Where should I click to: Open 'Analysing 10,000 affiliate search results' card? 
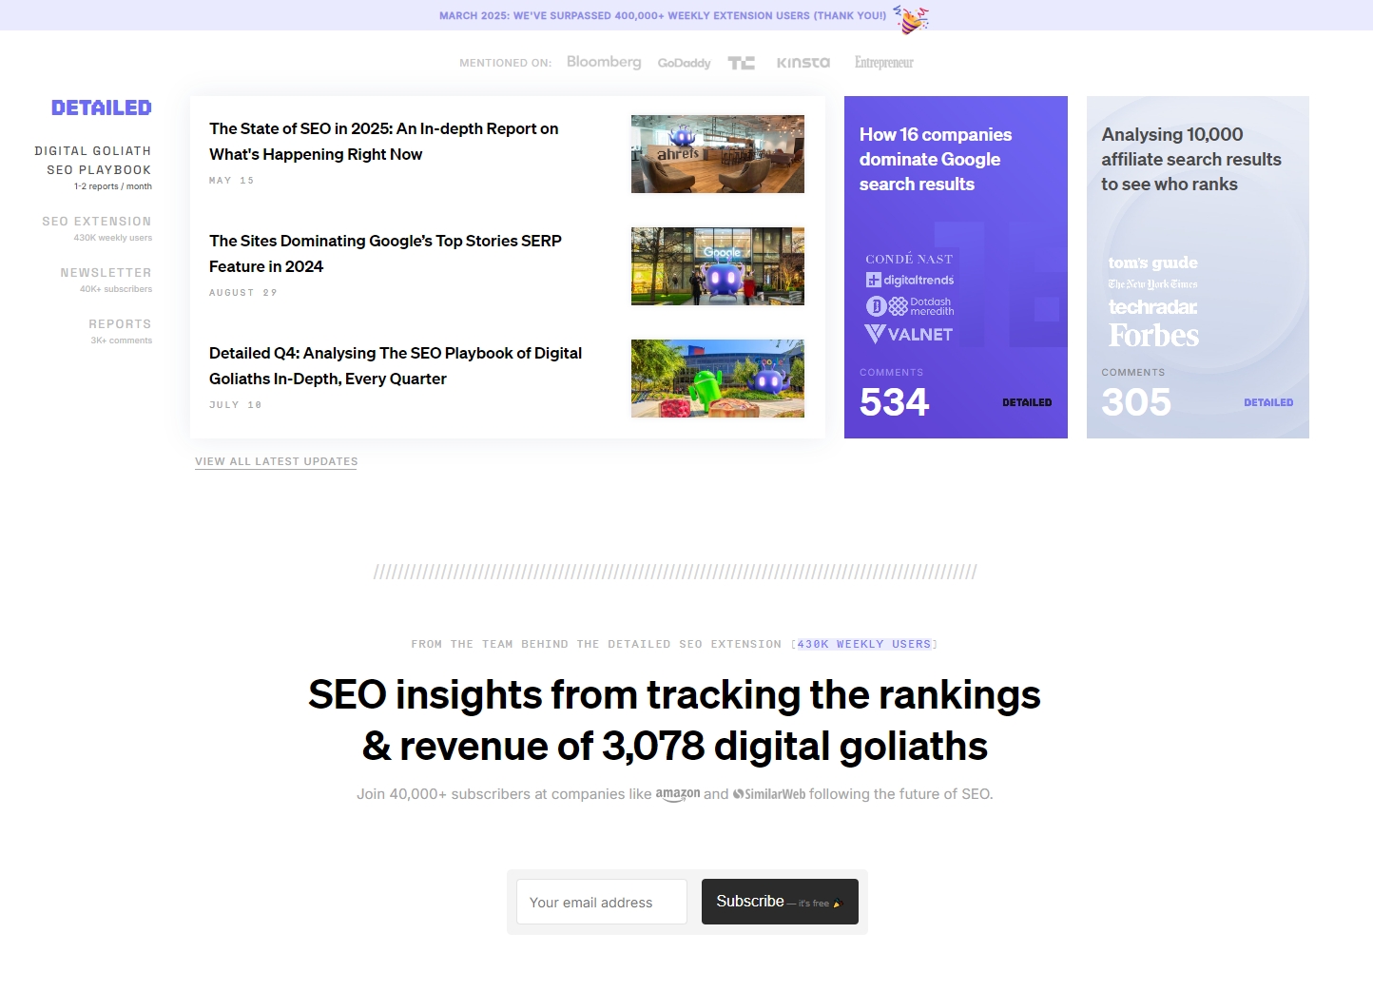pyautogui.click(x=1198, y=267)
